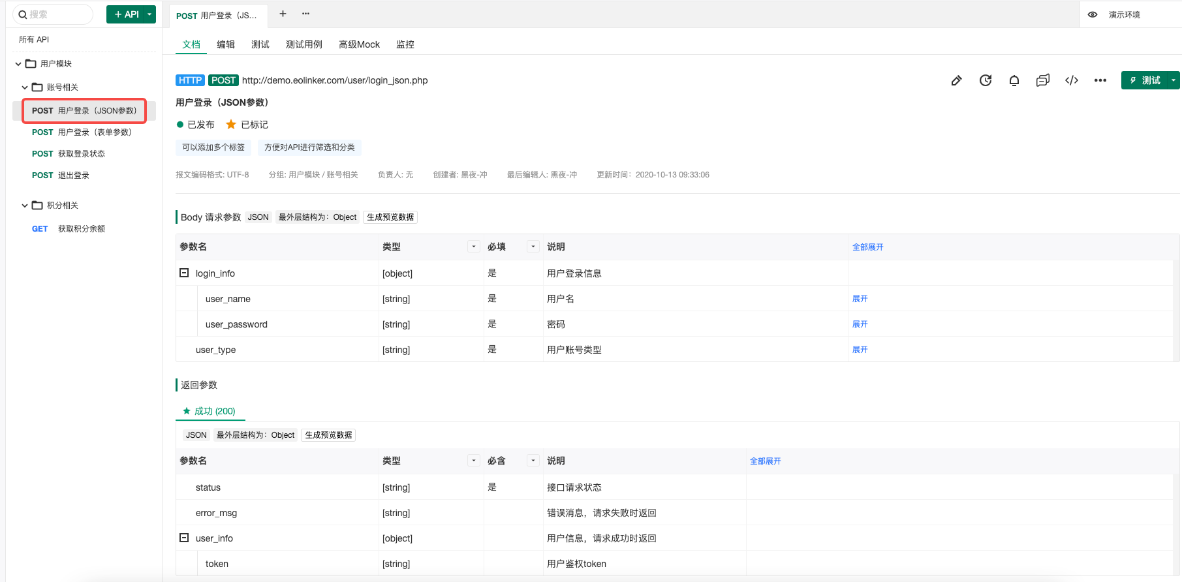Click 生成预览数据 in return parameters section
Image resolution: width=1182 pixels, height=582 pixels.
click(328, 435)
